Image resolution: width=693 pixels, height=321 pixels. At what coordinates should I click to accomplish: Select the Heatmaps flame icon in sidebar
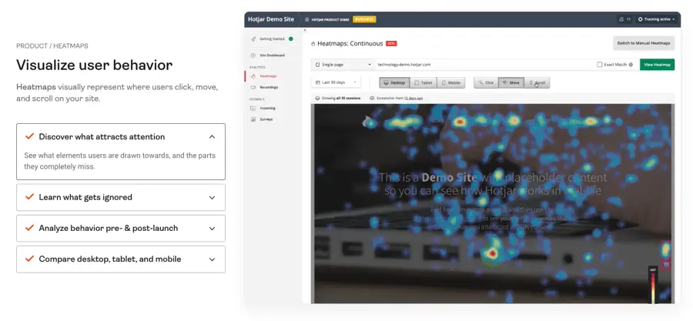253,76
